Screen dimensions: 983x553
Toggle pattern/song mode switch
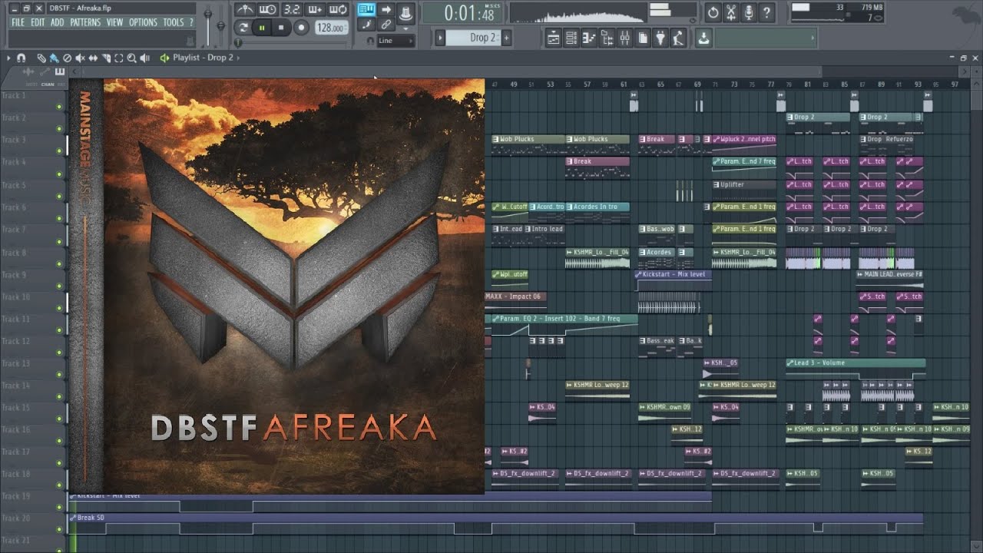coord(243,28)
